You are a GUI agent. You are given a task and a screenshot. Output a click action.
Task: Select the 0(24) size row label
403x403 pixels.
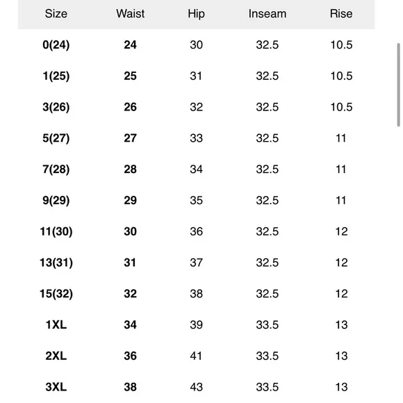click(56, 45)
